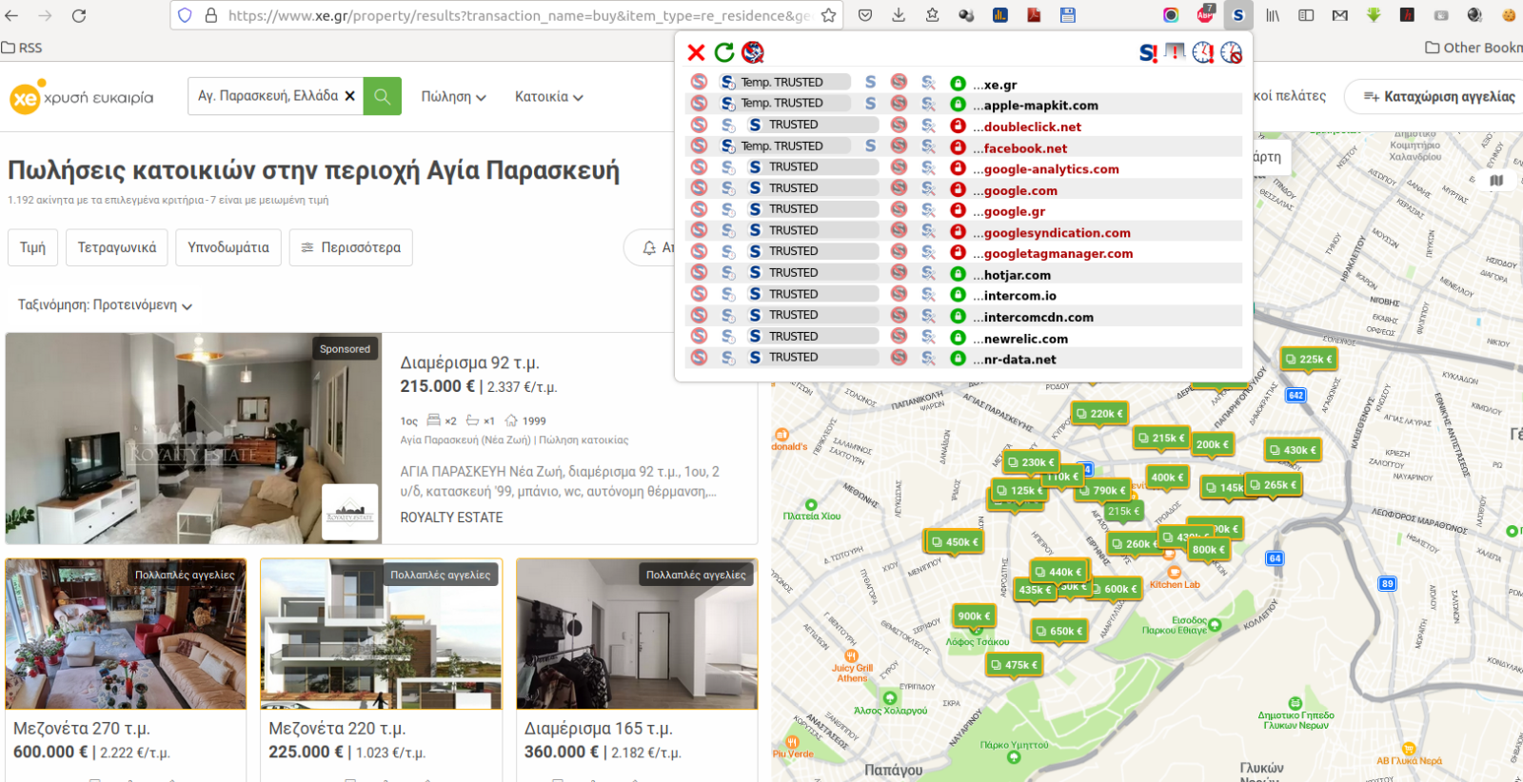Open the Adblock Plus toolbar icon

click(1205, 15)
